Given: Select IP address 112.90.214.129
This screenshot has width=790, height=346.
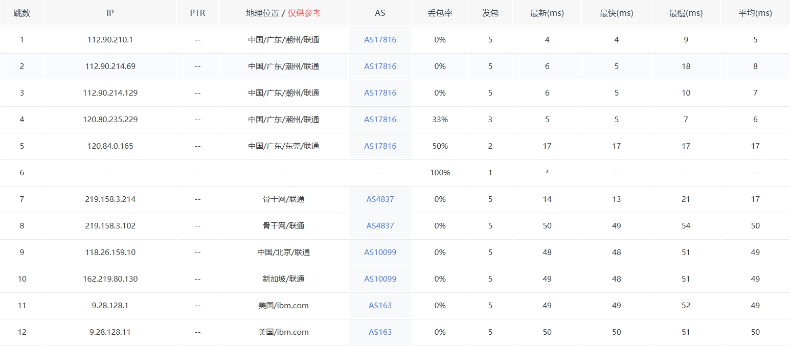Looking at the screenshot, I should coord(110,93).
